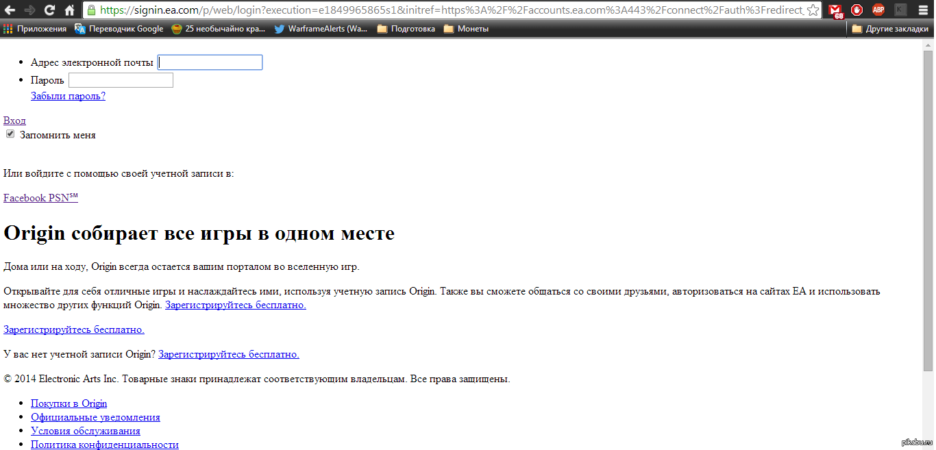
Task: Click the 'Дома или на ходу' paragraph
Action: coord(182,266)
